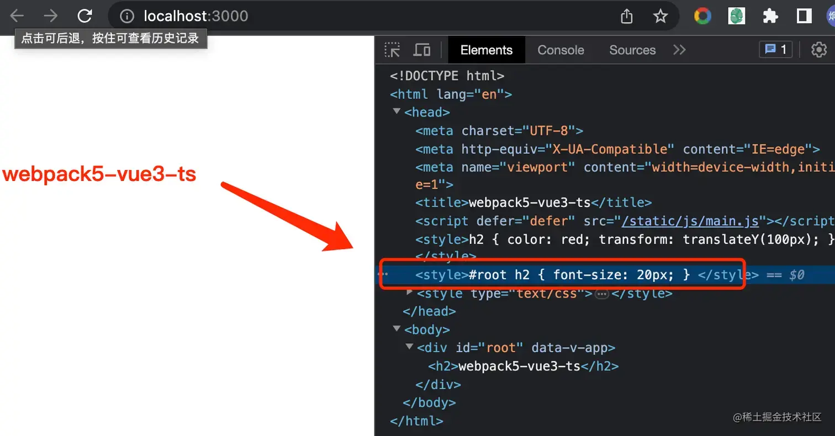Switch to the Sources tab
Viewport: 835px width, 436px height.
coord(632,50)
